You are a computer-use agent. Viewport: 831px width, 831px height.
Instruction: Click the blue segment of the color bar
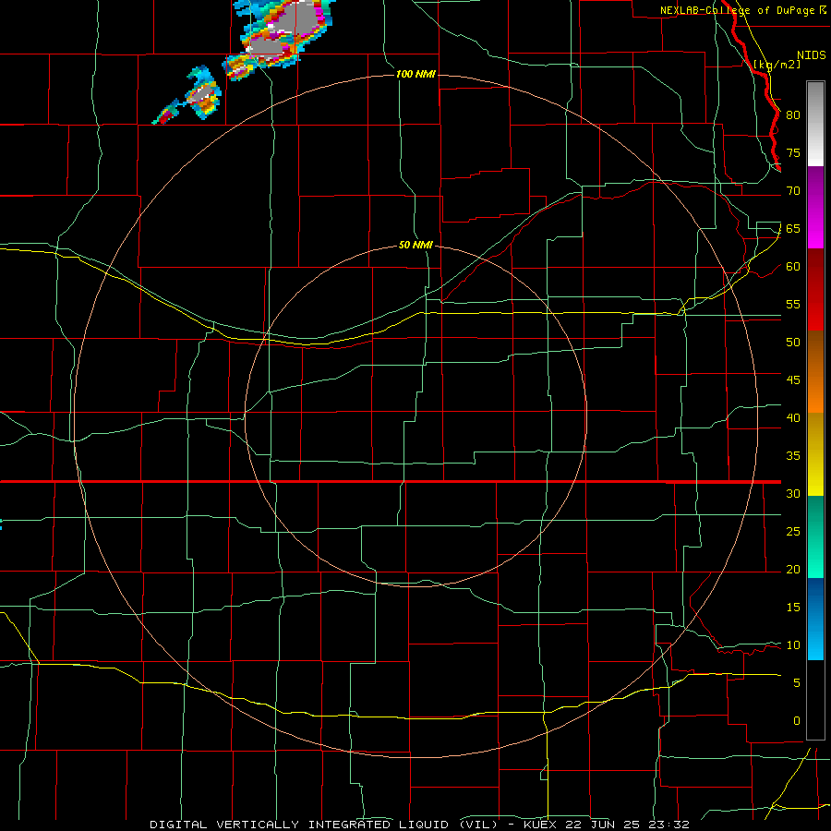tap(815, 619)
